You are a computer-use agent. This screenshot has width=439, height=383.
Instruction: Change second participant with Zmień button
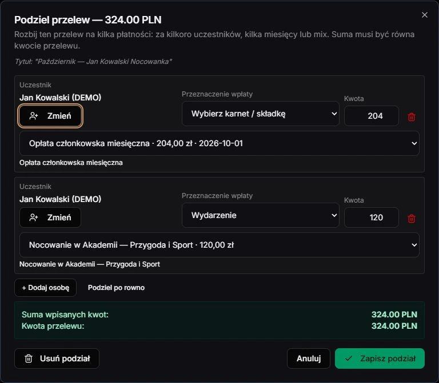[x=50, y=217]
